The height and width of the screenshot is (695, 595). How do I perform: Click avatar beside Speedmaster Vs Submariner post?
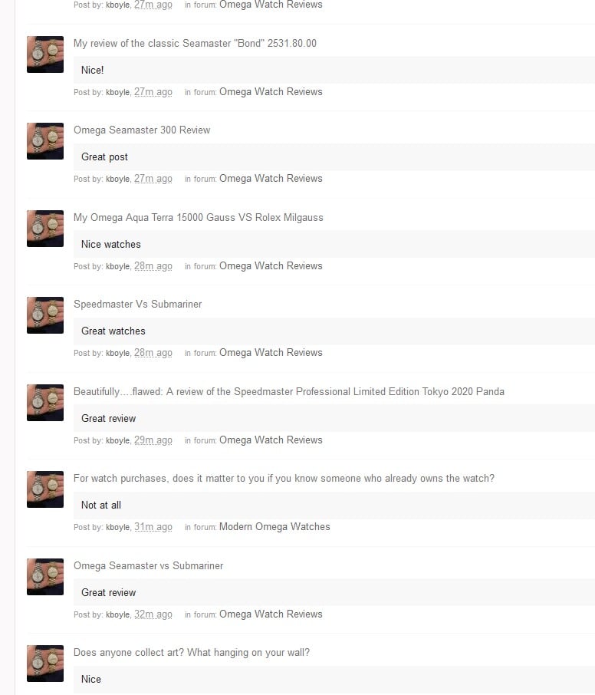(x=45, y=315)
